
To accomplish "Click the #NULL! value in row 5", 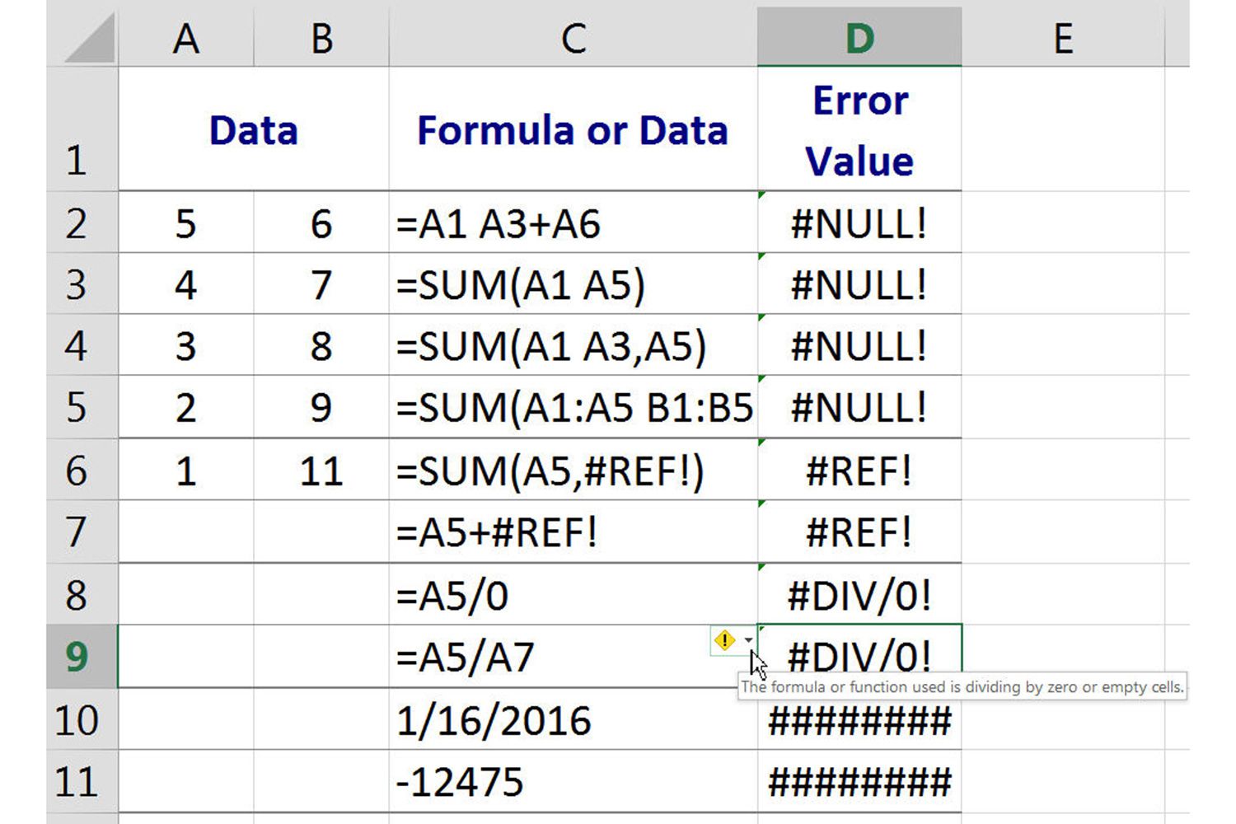I will pos(859,407).
